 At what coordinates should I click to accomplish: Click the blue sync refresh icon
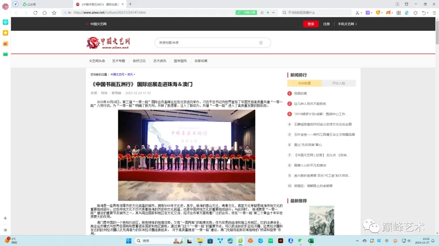[x=407, y=13]
